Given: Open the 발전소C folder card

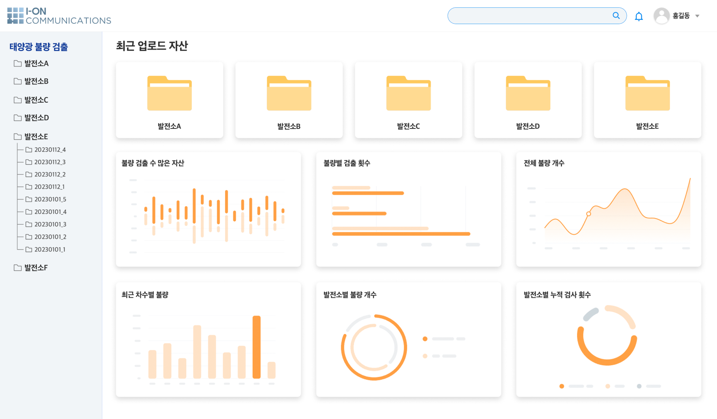Looking at the screenshot, I should 409,100.
